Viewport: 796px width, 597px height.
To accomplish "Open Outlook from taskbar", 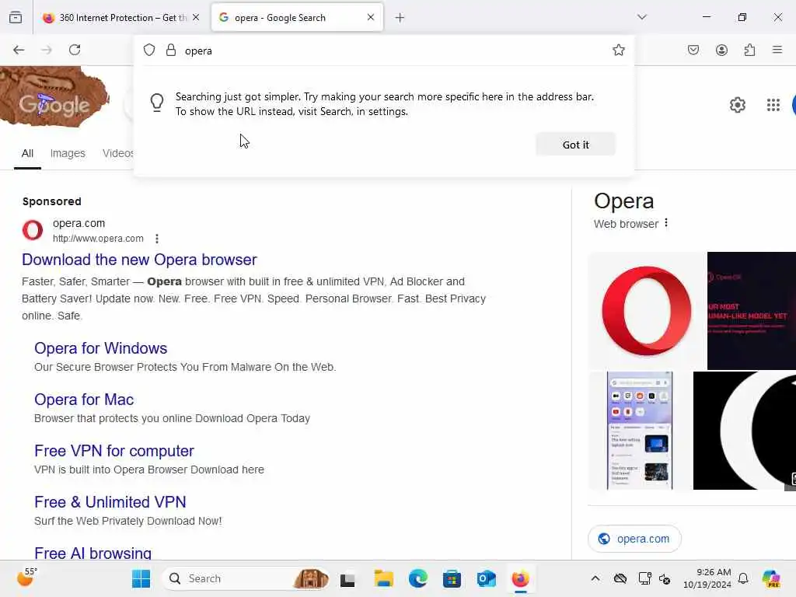I will tap(487, 578).
